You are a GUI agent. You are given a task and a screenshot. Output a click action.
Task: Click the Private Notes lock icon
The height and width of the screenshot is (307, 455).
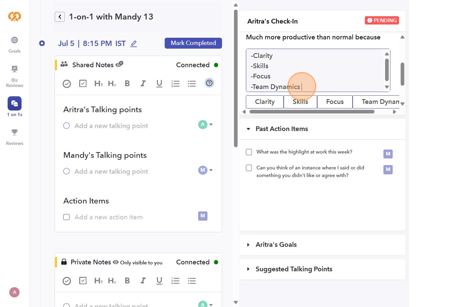(x=64, y=262)
